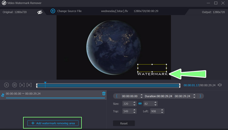Click the bracketed stop segment icon
This screenshot has width=228, height=130.
tap(29, 85)
